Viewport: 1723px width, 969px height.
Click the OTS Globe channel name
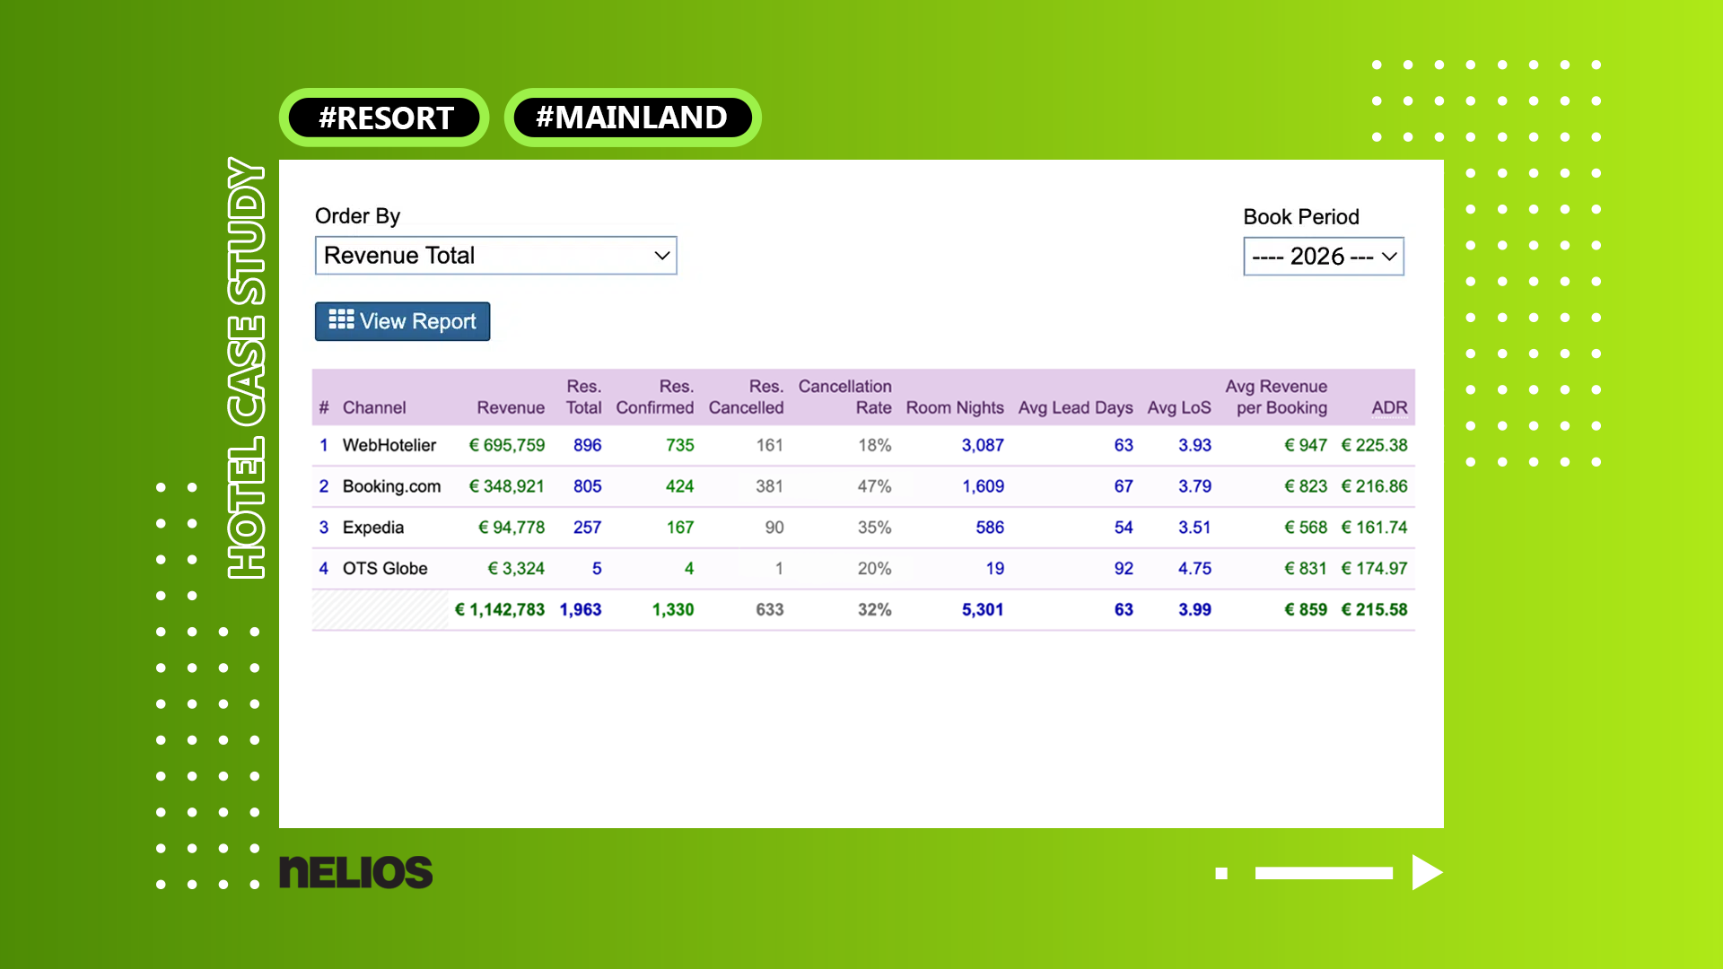[x=385, y=569]
